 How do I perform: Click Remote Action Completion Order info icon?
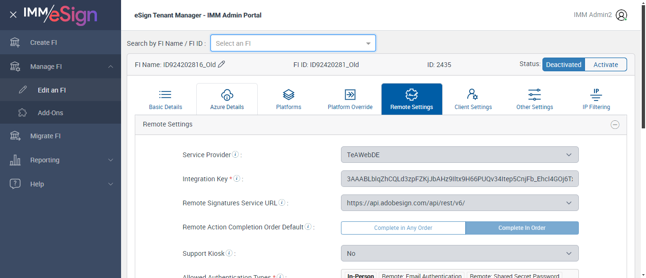(x=308, y=227)
